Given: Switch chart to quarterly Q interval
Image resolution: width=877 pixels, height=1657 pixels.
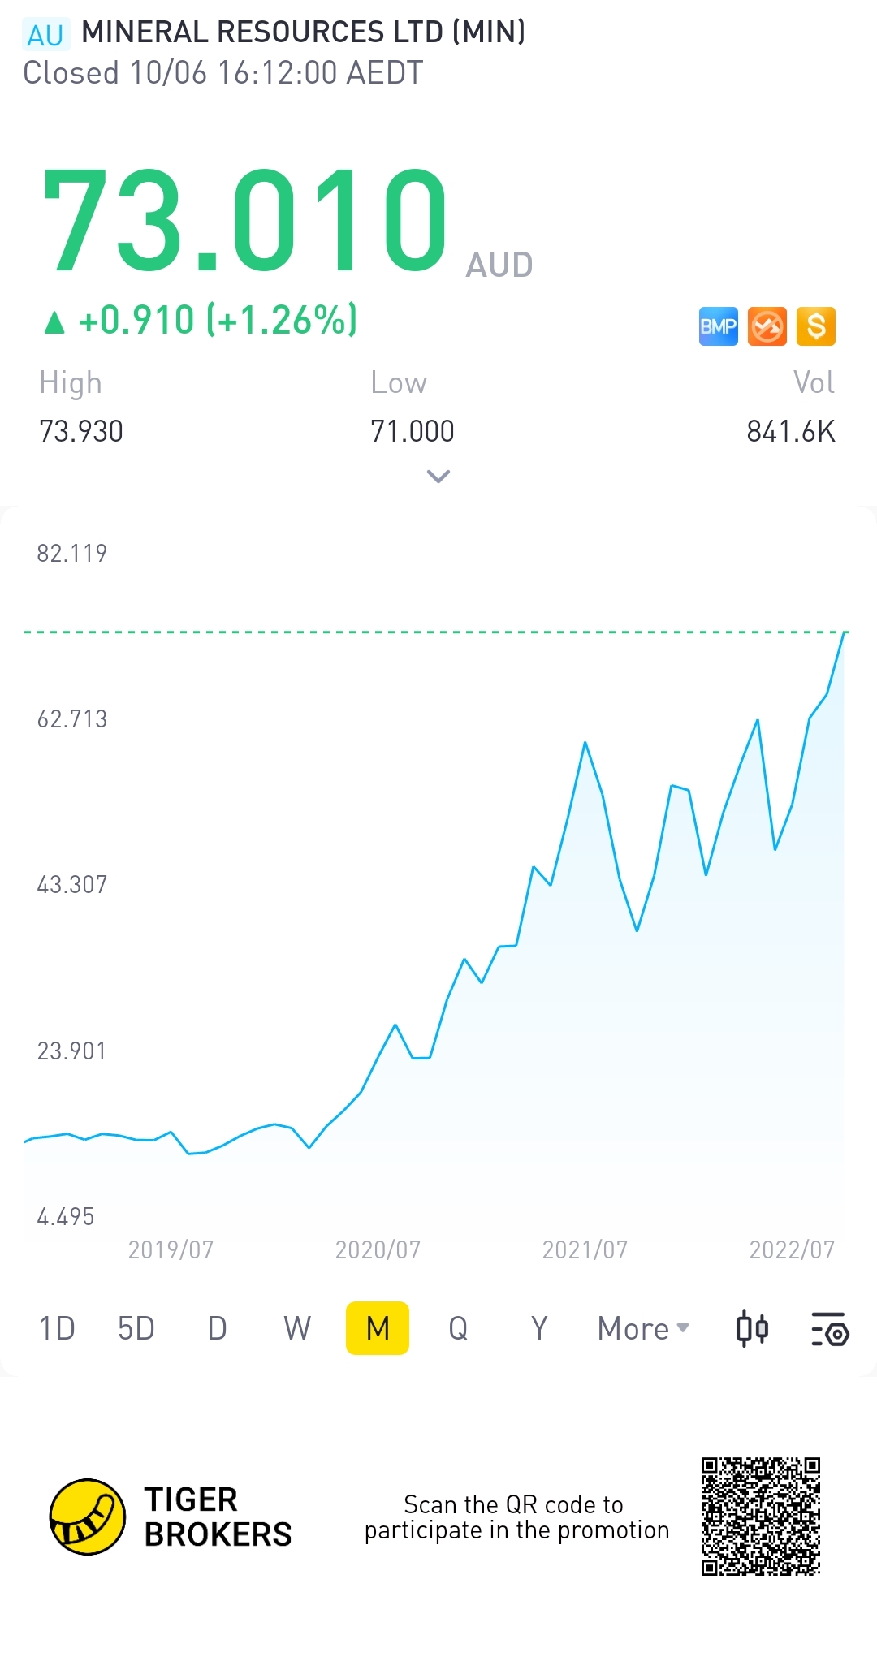Looking at the screenshot, I should click(x=458, y=1329).
